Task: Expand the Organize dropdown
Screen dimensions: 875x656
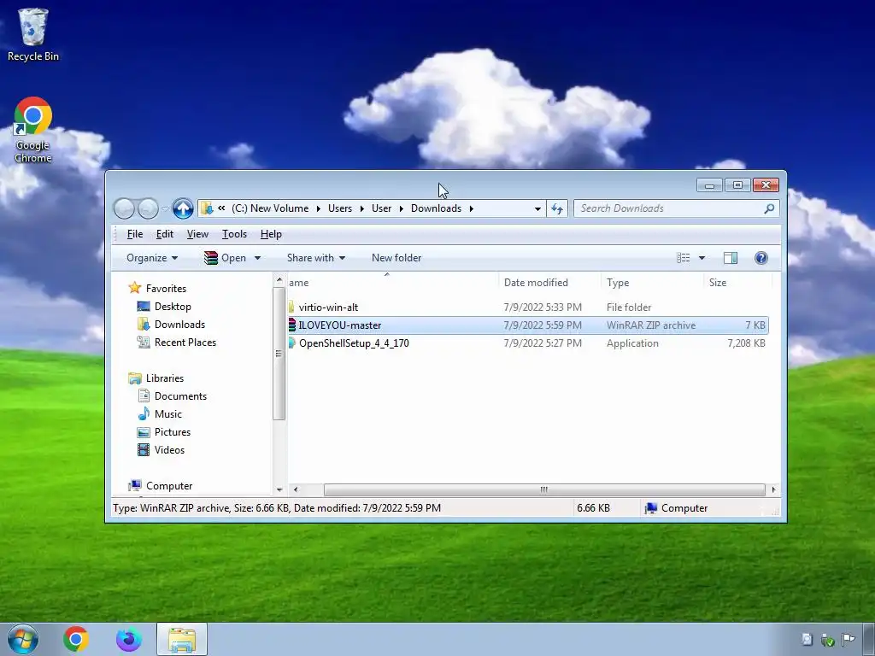Action: point(152,258)
